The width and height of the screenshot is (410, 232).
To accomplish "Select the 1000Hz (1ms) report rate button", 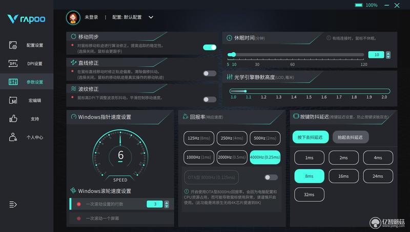I will coord(199,157).
